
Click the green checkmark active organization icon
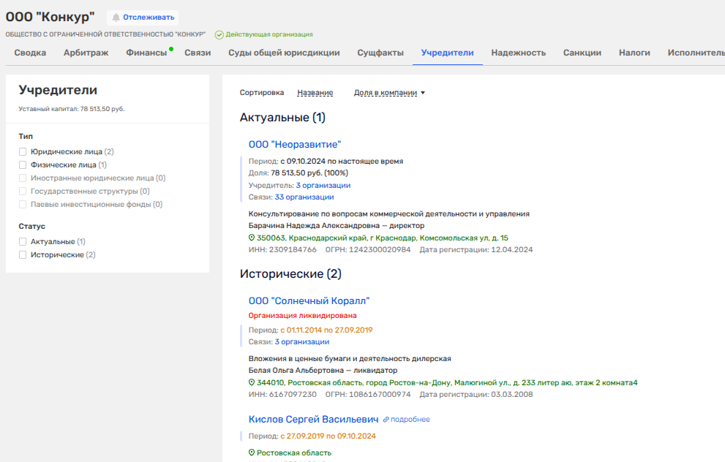coord(219,34)
